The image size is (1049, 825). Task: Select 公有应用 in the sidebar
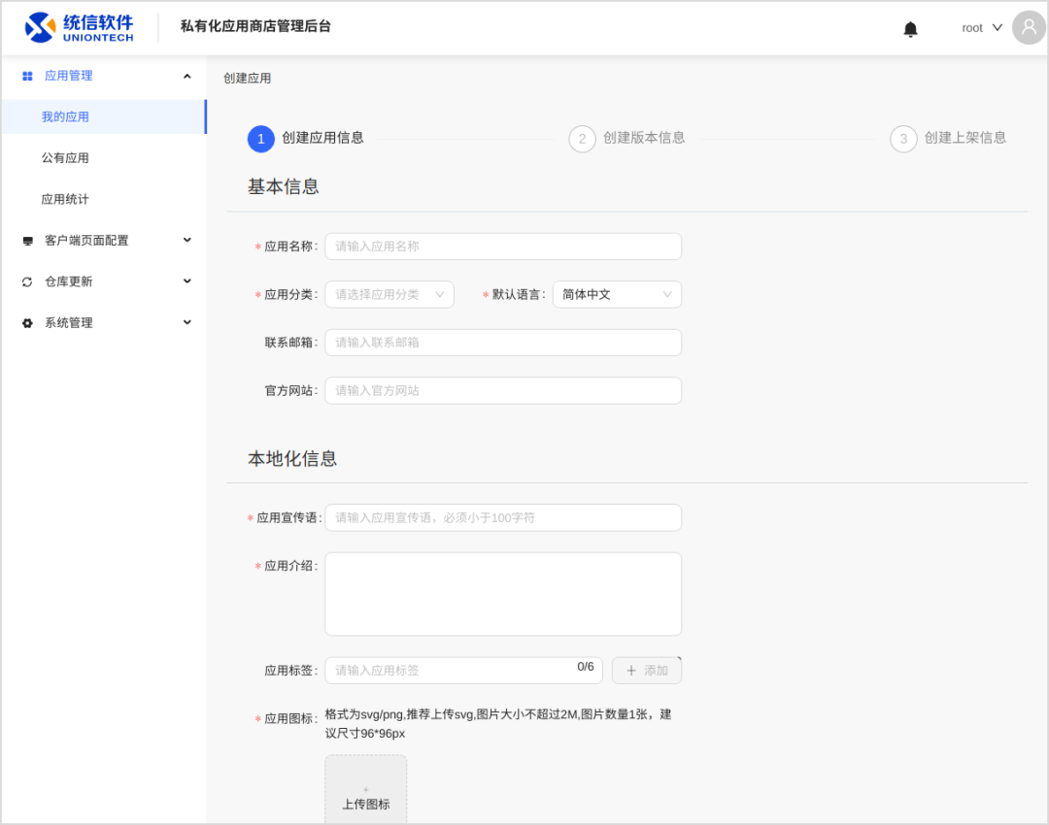pos(65,158)
